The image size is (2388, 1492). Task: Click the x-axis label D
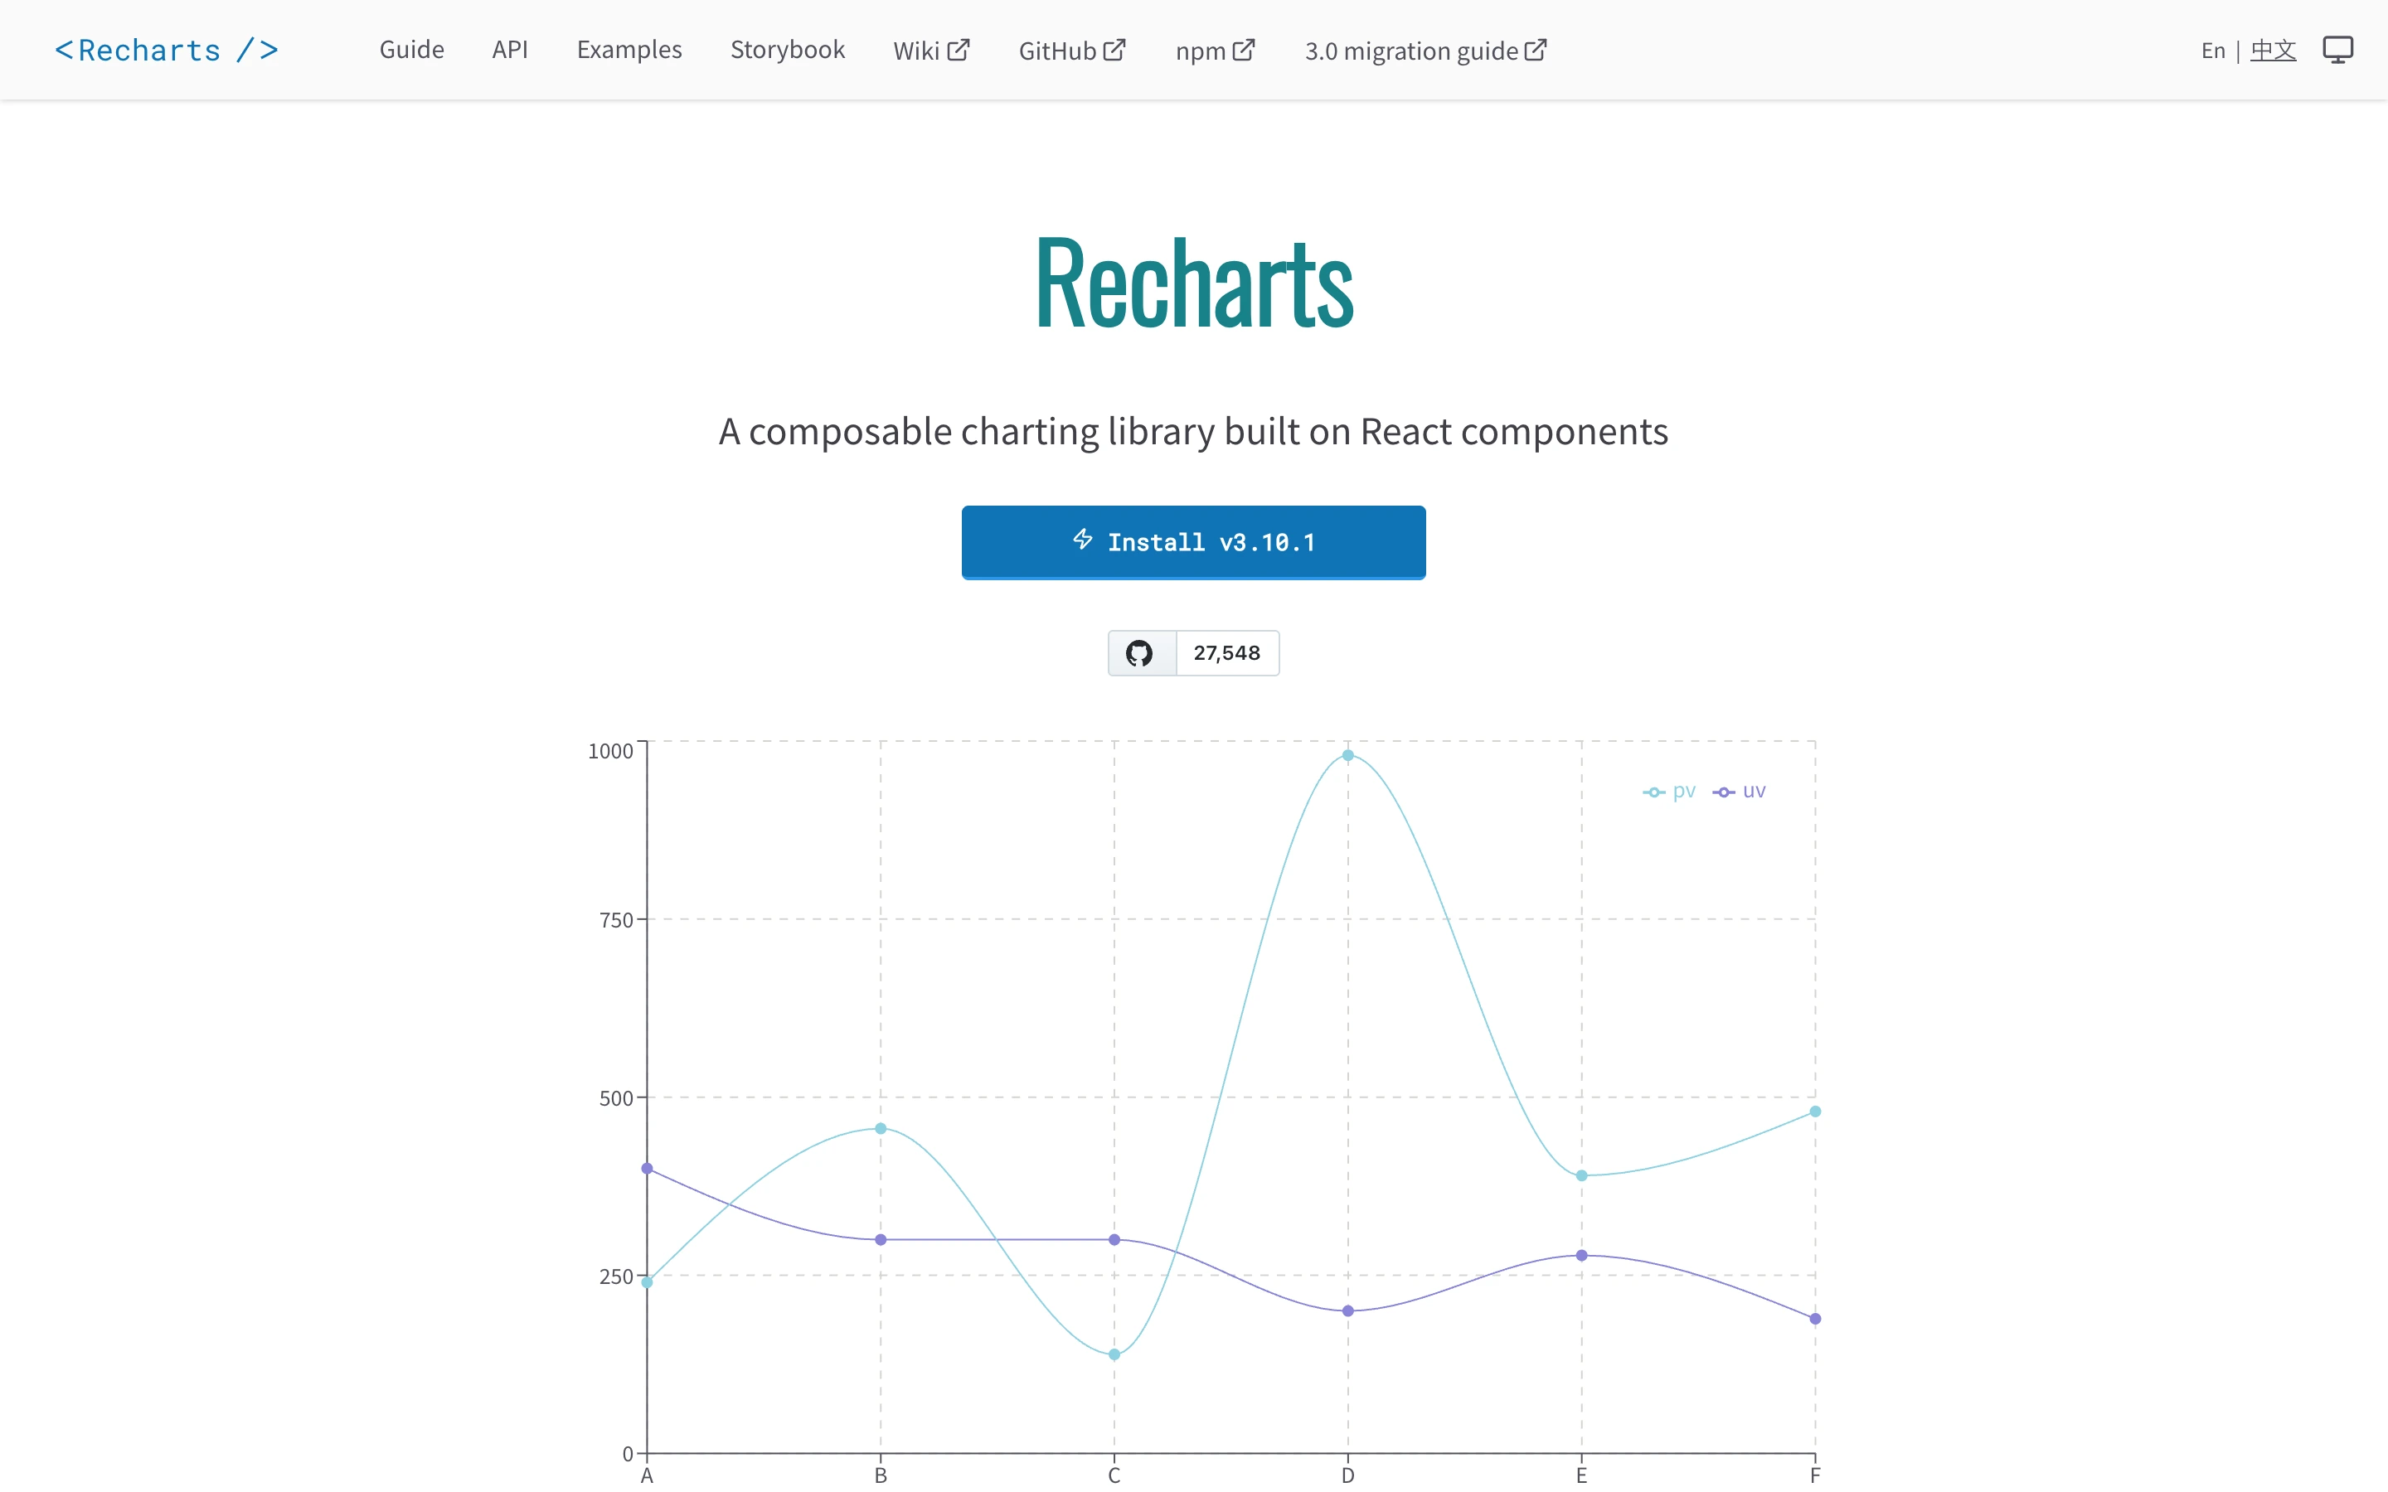point(1348,1475)
